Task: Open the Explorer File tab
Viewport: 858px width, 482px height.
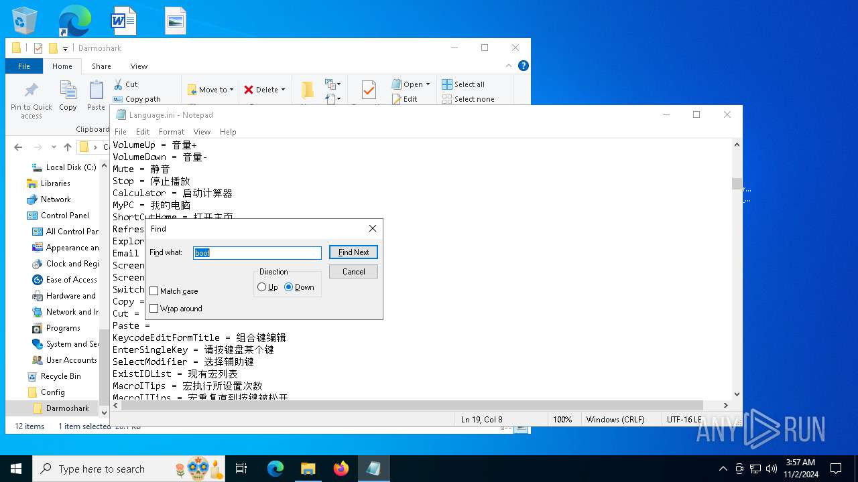Action: (24, 66)
